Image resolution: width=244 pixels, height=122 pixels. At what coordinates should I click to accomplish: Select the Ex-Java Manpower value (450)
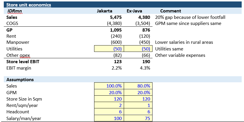point(145,42)
